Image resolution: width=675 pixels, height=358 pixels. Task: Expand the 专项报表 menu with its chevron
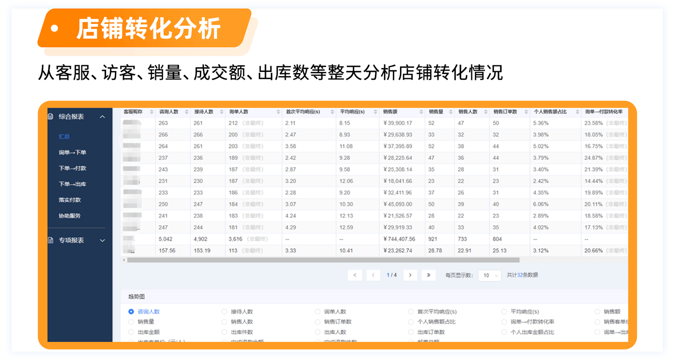(102, 241)
